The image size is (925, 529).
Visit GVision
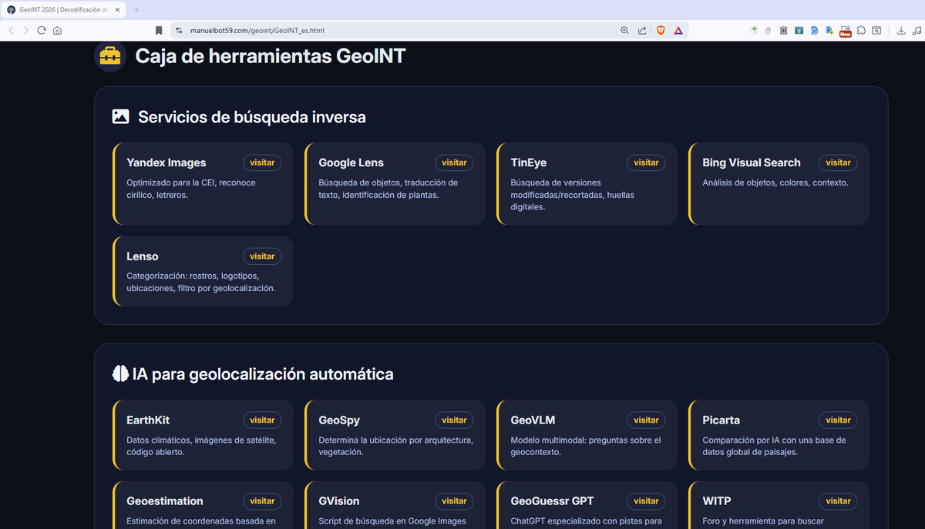[454, 501]
